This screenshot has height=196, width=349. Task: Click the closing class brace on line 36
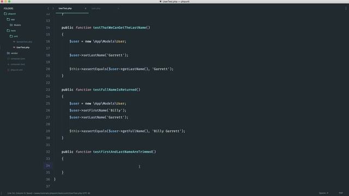pyautogui.click(x=55, y=179)
